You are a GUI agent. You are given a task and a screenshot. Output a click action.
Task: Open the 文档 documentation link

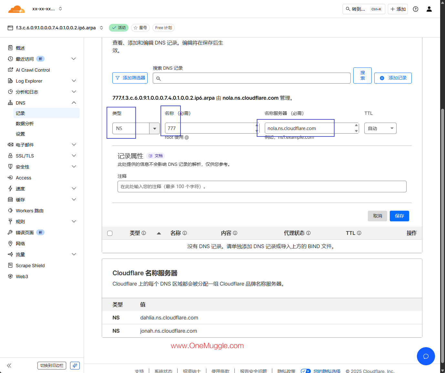(156, 156)
